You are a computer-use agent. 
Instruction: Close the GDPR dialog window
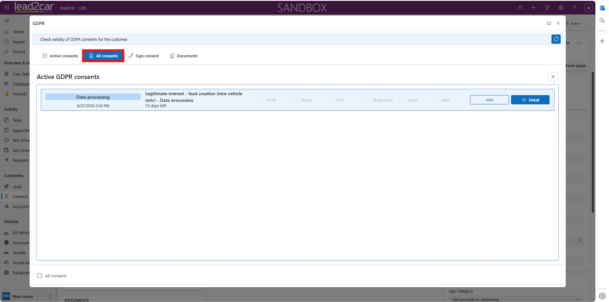[558, 24]
